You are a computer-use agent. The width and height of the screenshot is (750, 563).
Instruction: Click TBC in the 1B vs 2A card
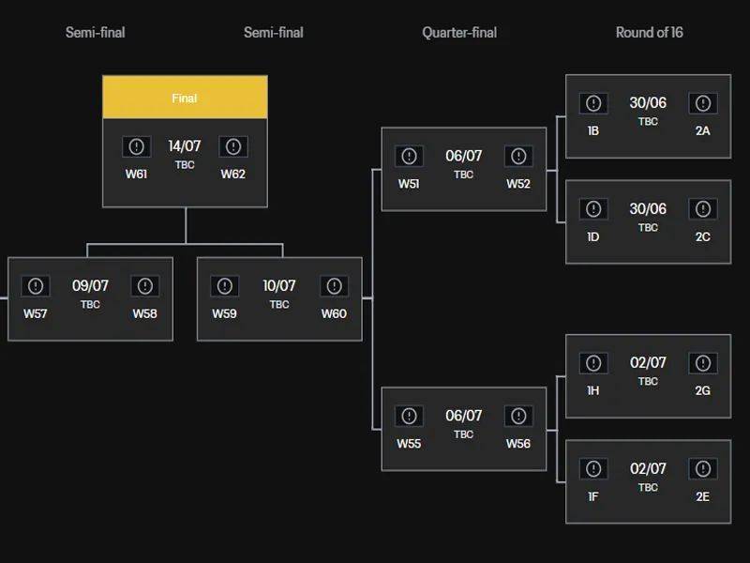(x=648, y=122)
